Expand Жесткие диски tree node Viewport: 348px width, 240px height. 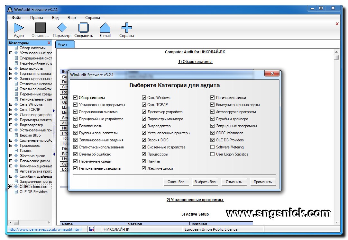[x=11, y=156]
